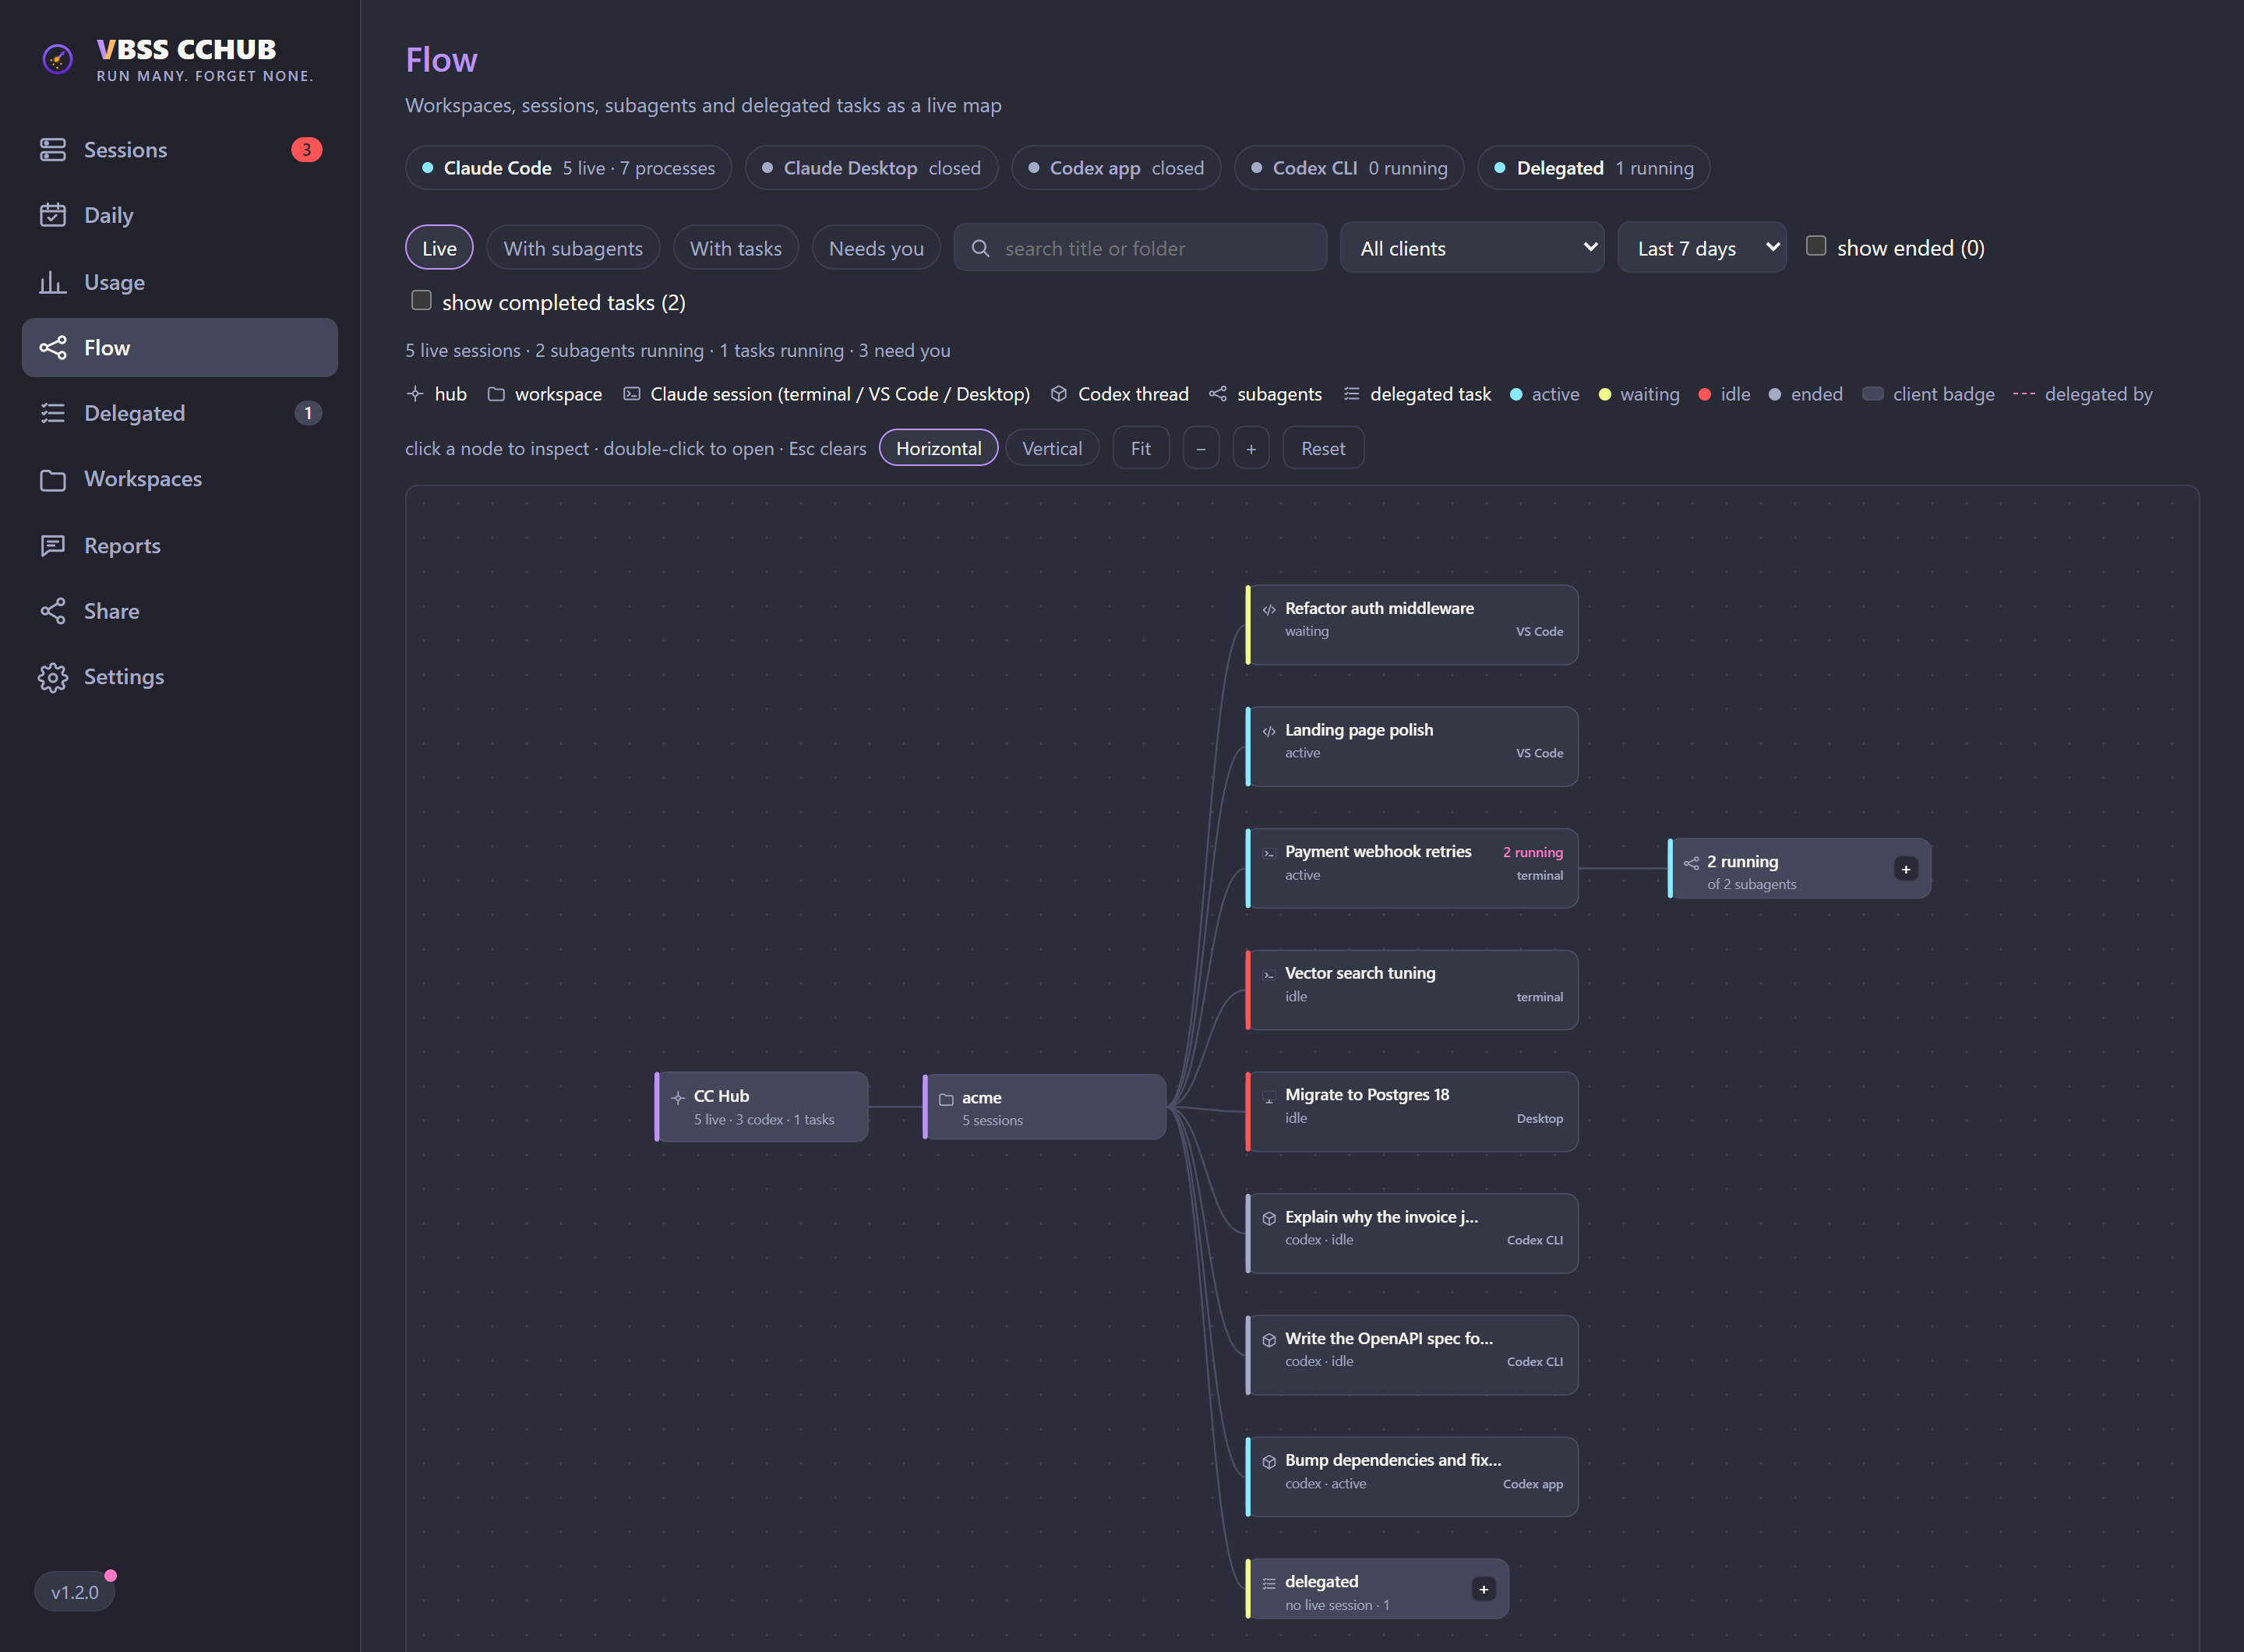The image size is (2244, 1652).
Task: Open Sessions via its sidebar icon
Action: coord(52,150)
